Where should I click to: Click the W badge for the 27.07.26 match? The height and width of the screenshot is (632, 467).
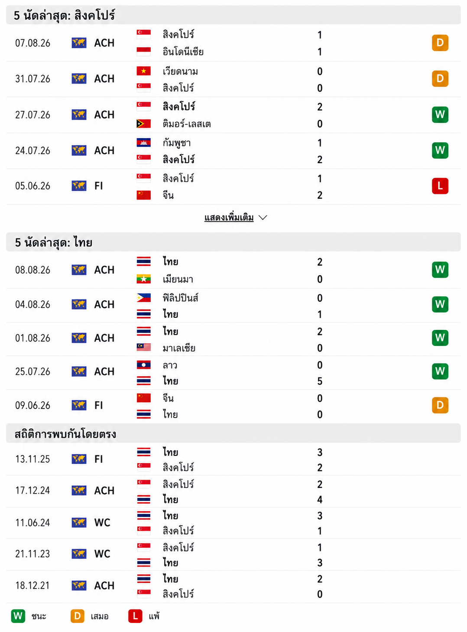[440, 115]
